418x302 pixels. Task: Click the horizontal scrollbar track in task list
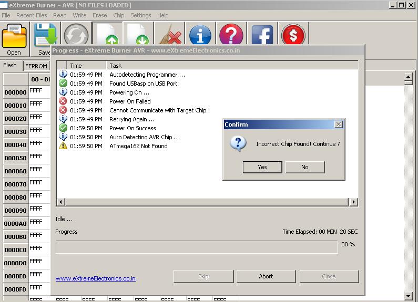click(207, 202)
